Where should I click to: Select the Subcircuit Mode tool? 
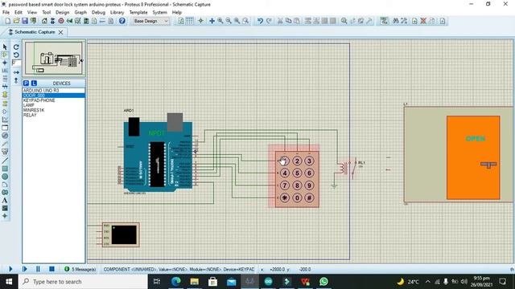tap(5, 95)
